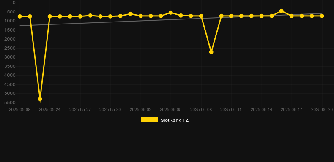The width and height of the screenshot is (334, 162).
Task: Click the gray trend line's left end
Action: (x=20, y=26)
